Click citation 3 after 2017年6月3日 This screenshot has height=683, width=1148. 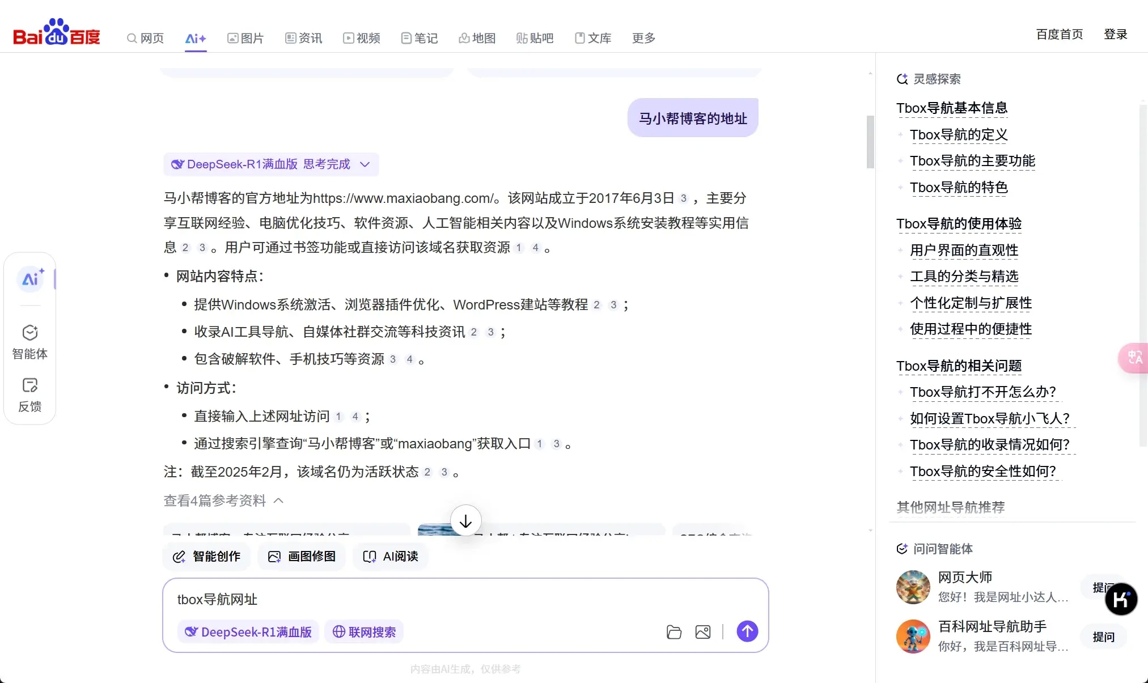click(683, 198)
